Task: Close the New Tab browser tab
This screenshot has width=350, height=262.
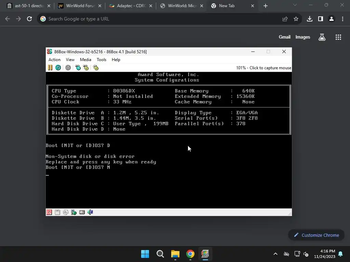Action: (x=253, y=6)
